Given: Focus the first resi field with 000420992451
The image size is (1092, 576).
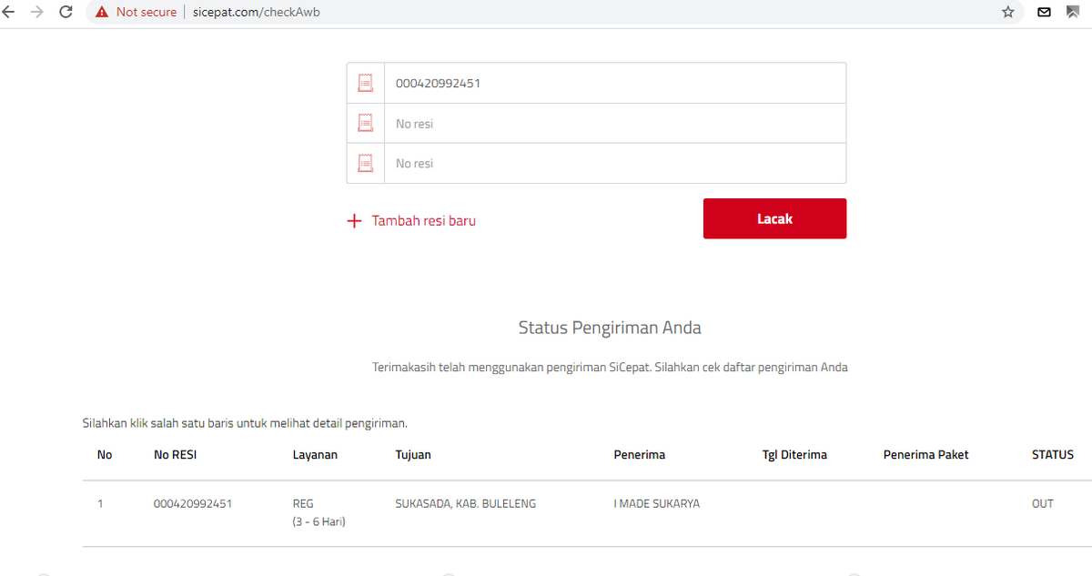Looking at the screenshot, I should point(615,83).
